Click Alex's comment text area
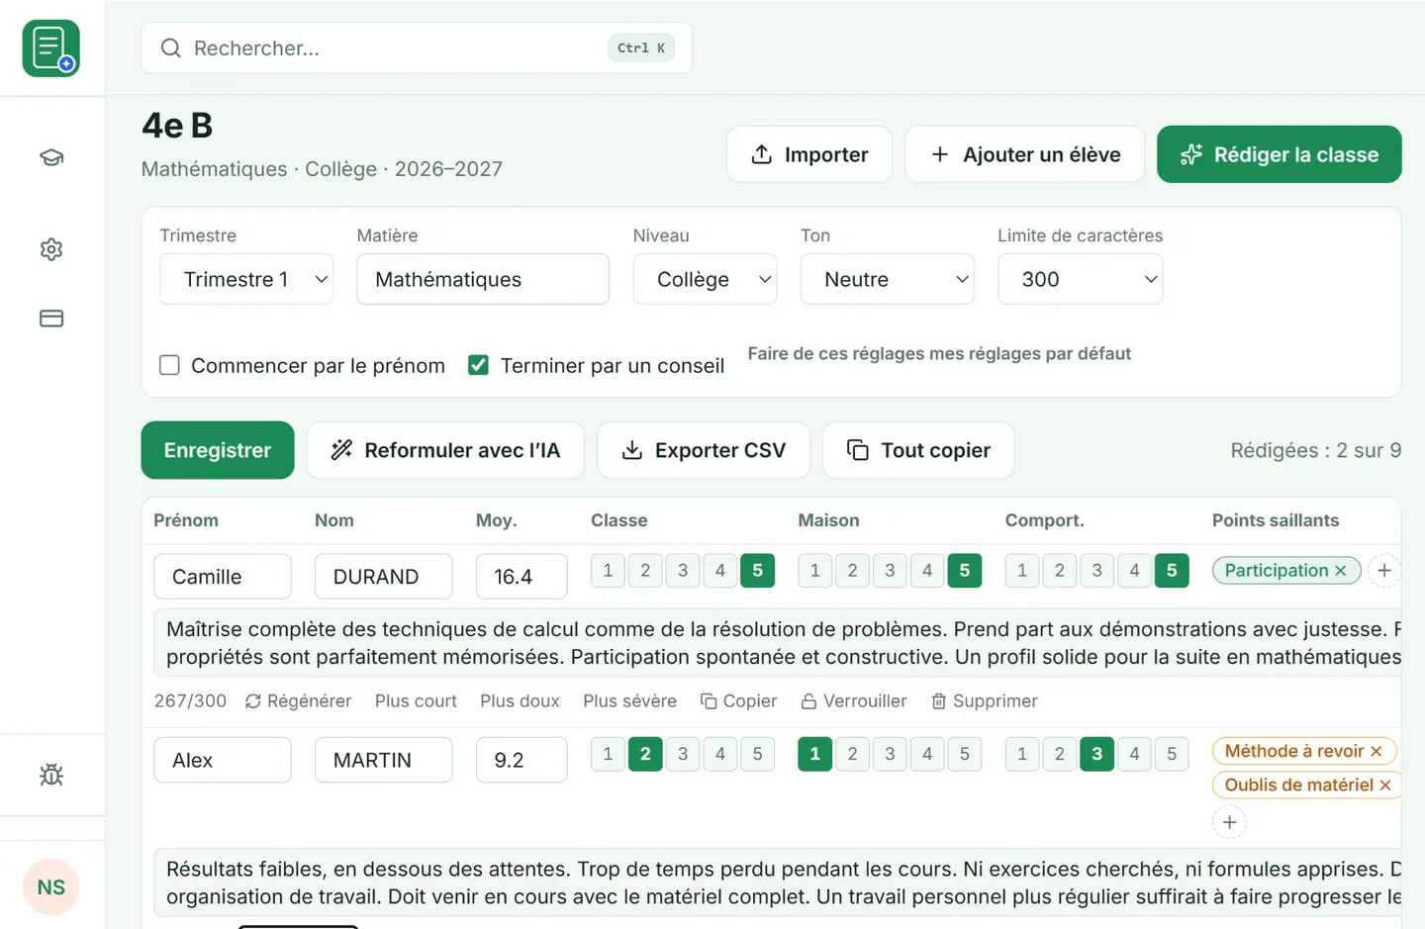The height and width of the screenshot is (929, 1425). [778, 883]
